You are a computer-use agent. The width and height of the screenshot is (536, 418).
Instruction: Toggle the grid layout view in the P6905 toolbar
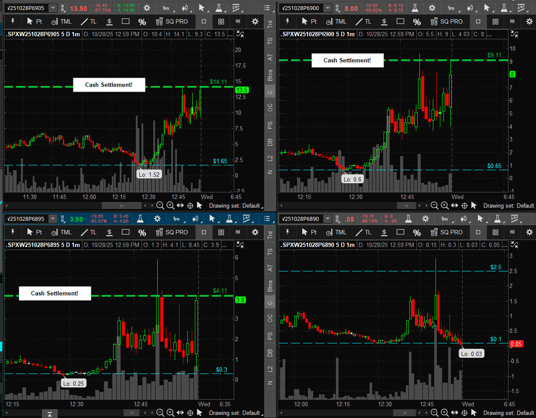(221, 21)
